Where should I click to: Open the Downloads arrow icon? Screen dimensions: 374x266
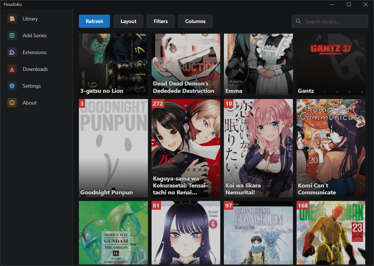(x=12, y=69)
